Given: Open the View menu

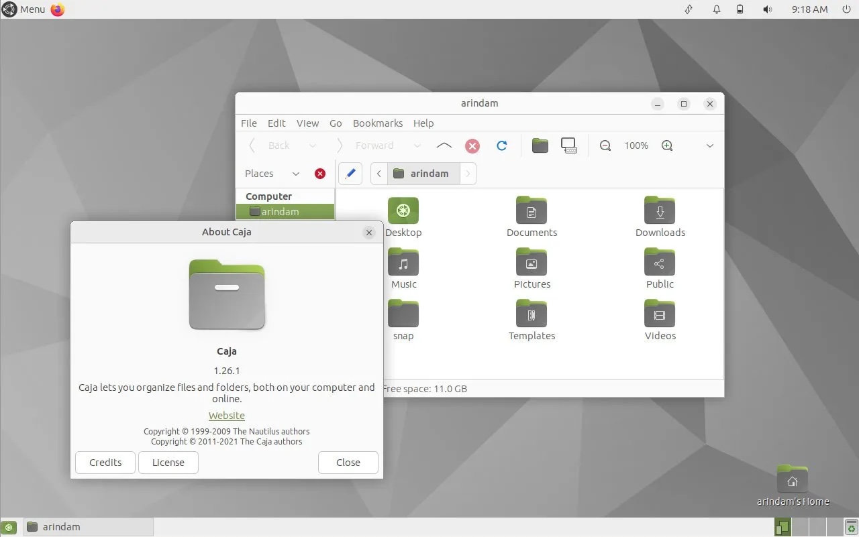Looking at the screenshot, I should (x=307, y=123).
